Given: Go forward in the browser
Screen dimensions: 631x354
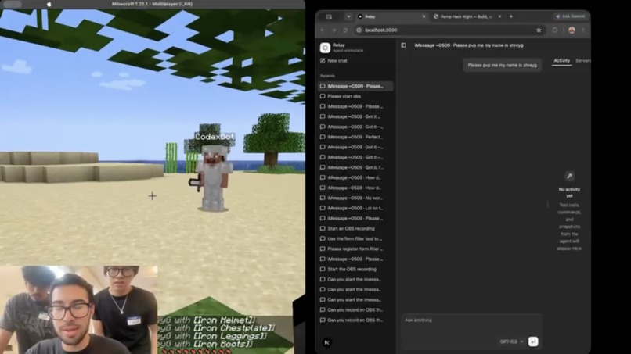Looking at the screenshot, I should click(x=334, y=30).
